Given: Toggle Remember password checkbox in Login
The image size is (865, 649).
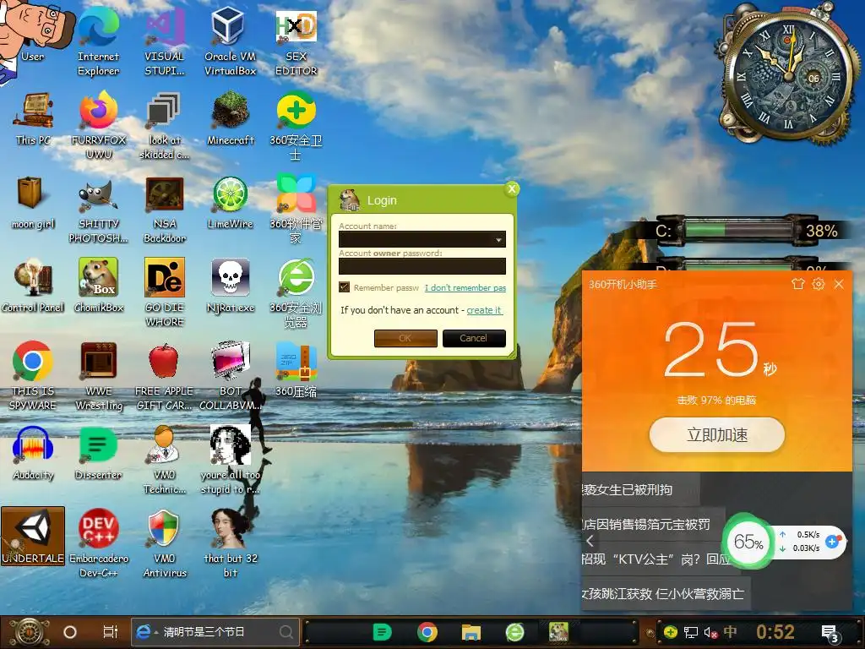Looking at the screenshot, I should tap(345, 287).
